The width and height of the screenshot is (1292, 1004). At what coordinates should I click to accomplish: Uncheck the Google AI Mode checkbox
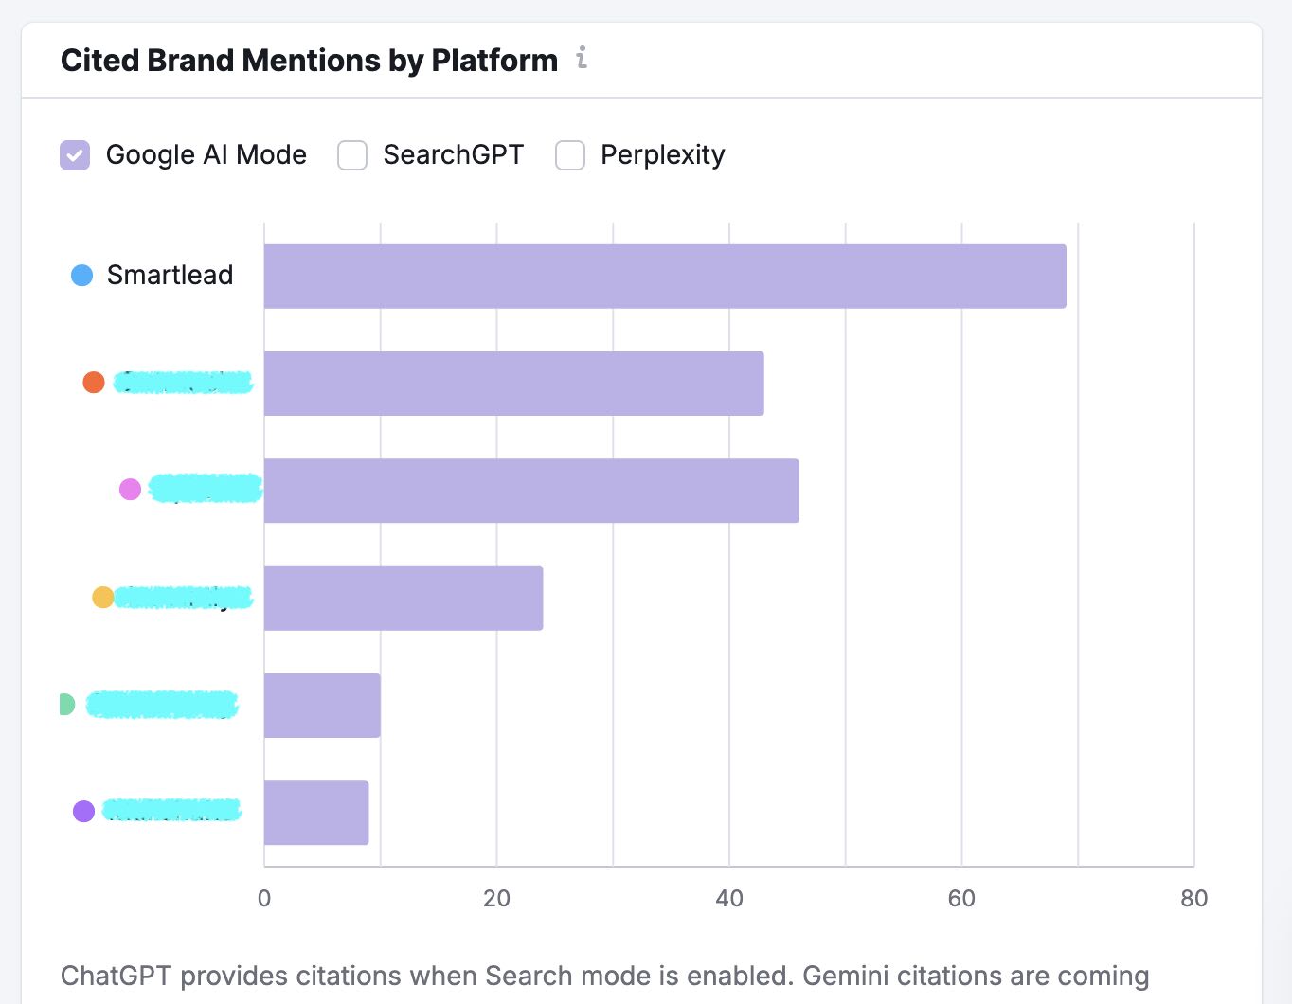(x=75, y=155)
